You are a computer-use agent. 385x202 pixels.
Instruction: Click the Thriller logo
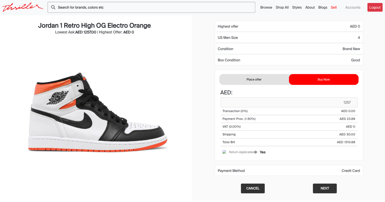[x=22, y=7]
